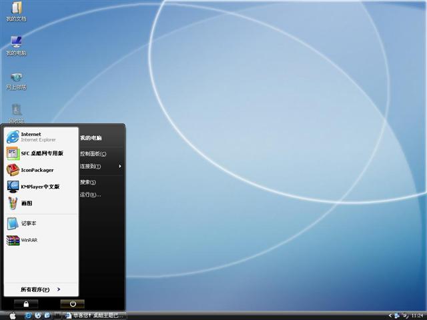Open the 回收站 recycle bin desktop icon
This screenshot has height=320, width=427.
tap(16, 113)
